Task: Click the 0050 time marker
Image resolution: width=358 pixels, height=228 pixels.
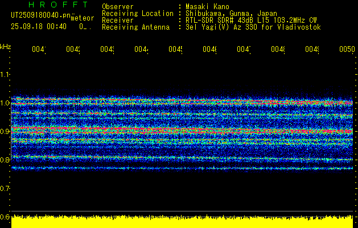Action: point(347,50)
